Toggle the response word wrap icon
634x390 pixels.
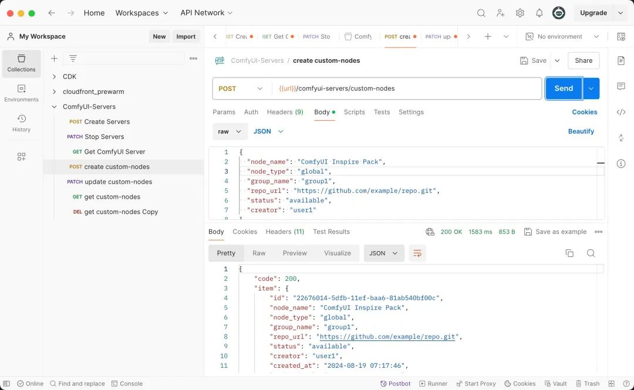coord(417,253)
